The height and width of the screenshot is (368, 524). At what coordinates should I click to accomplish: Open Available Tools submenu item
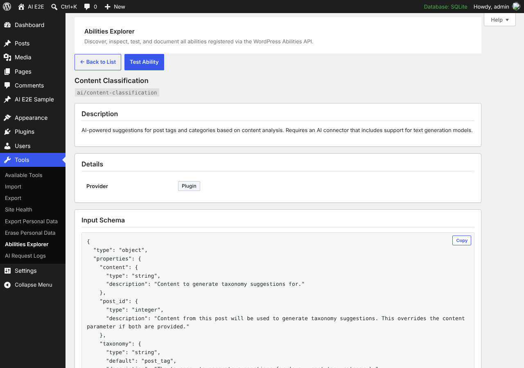[24, 175]
